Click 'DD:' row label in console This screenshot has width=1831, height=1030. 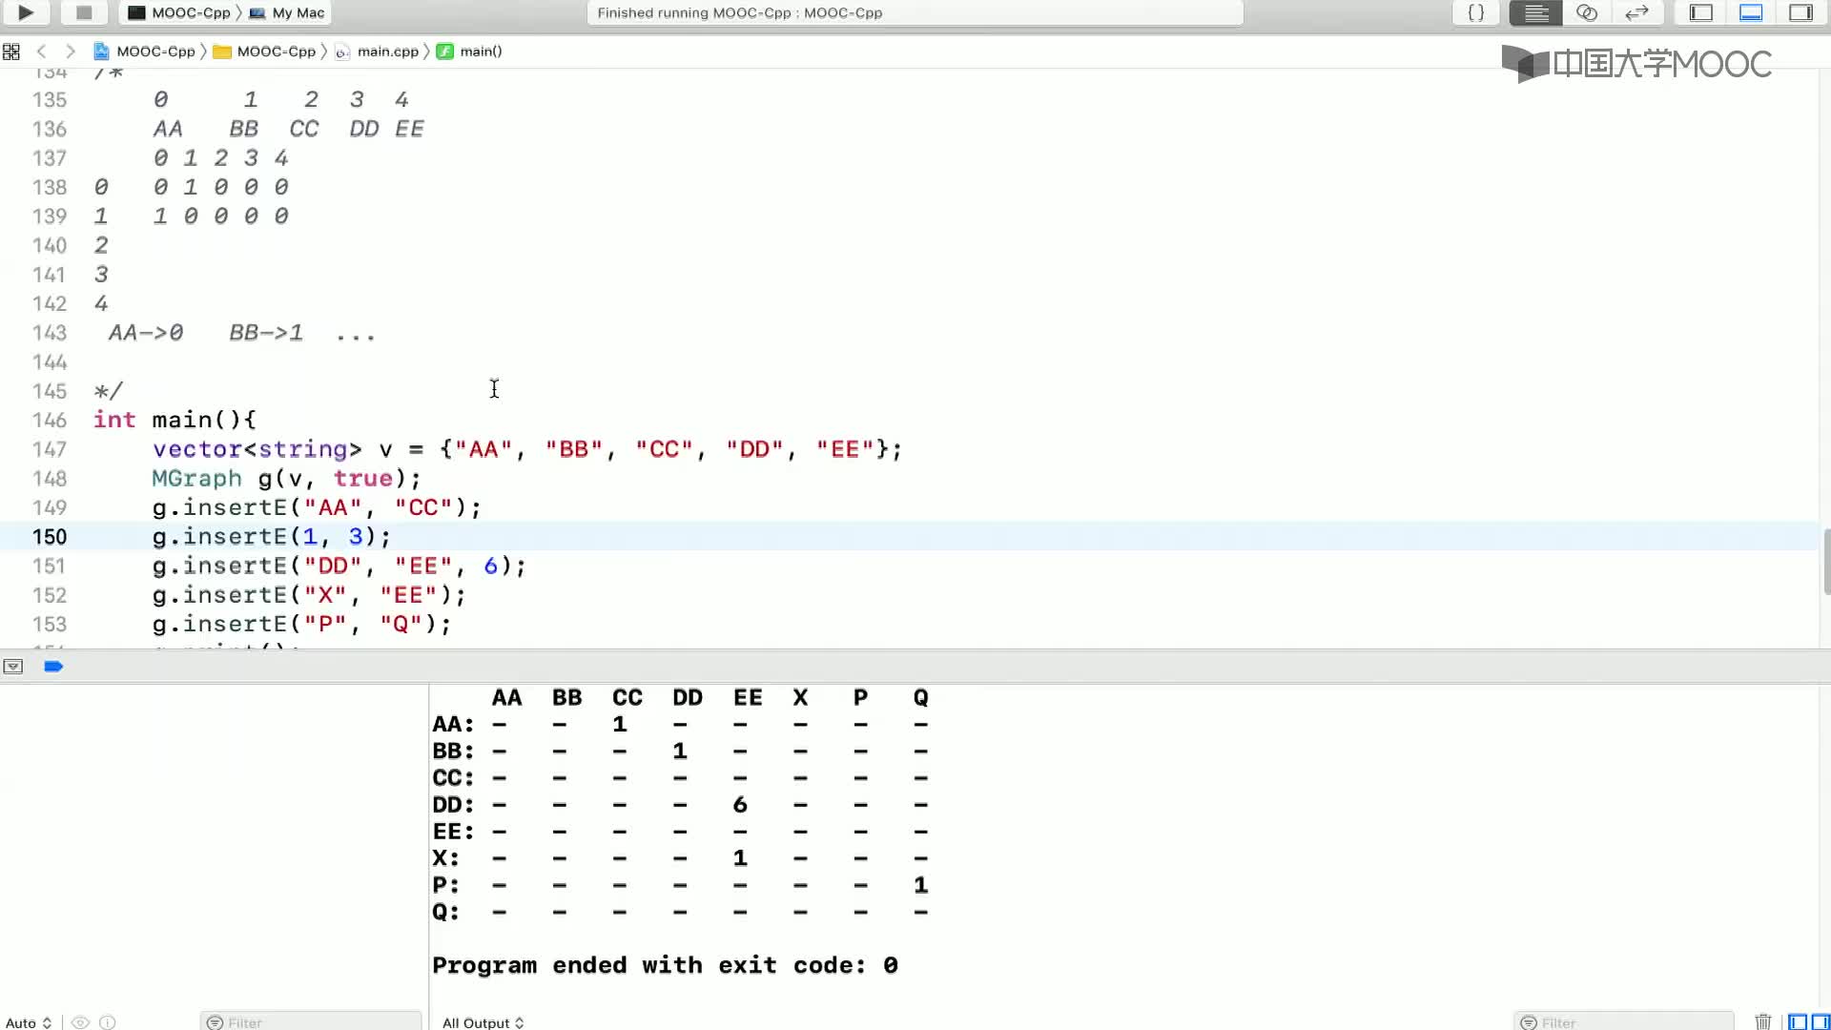coord(453,805)
